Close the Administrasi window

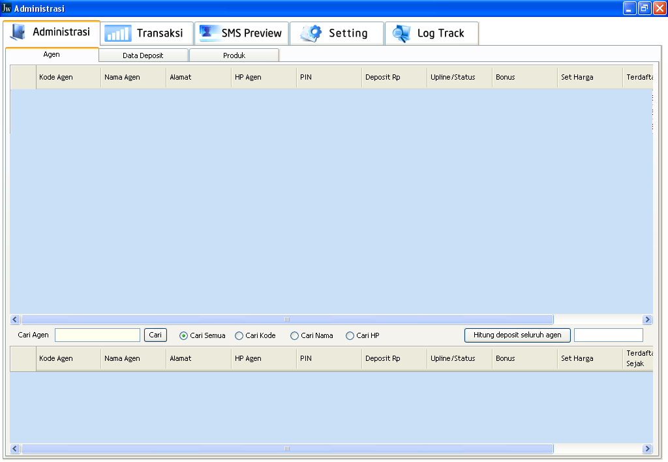click(x=660, y=8)
